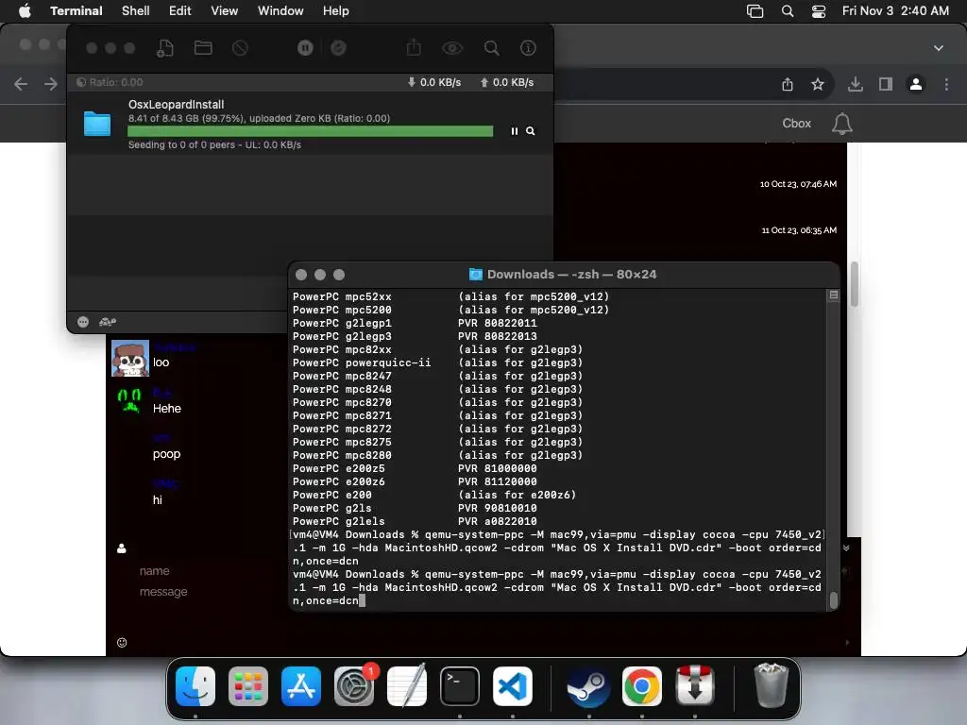
Task: Open Visual Studio Code from the Dock
Action: click(513, 686)
